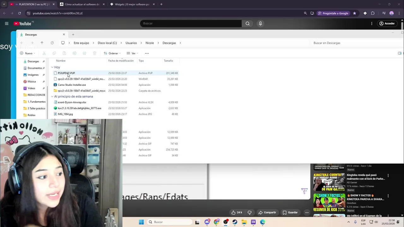404x227 pixels.
Task: Open Explorer's more options ellipsis
Action: 147,53
